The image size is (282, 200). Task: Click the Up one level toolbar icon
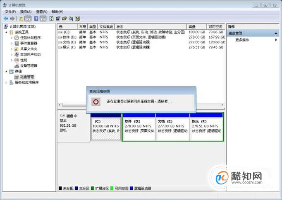21,19
